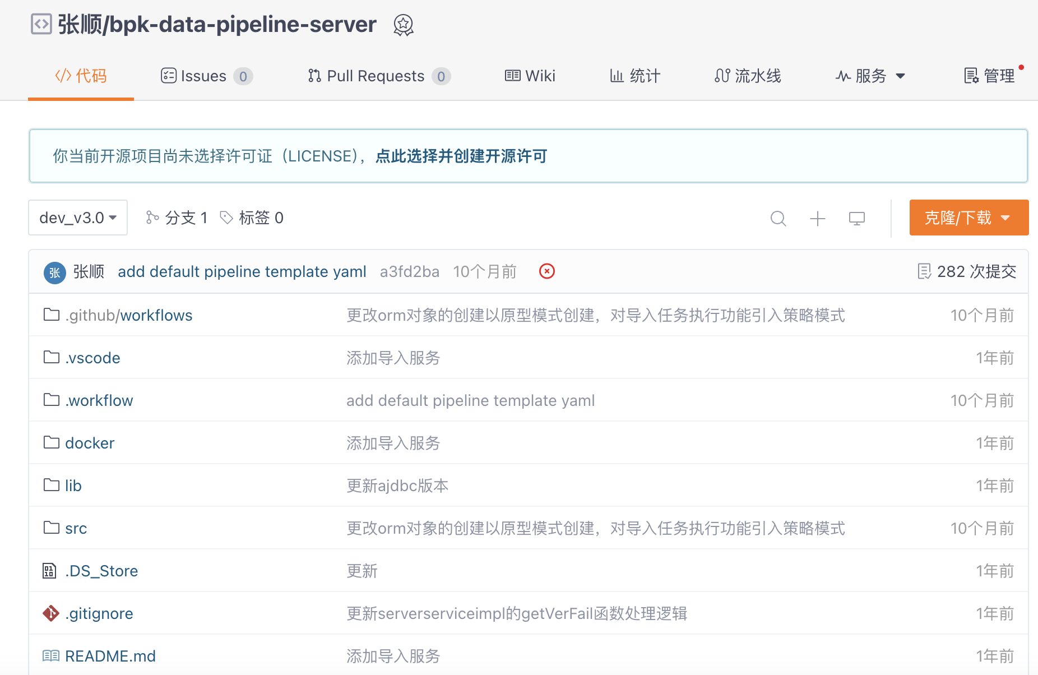Open 更改orm对象 commit on src row
The image size is (1038, 675).
[x=596, y=528]
